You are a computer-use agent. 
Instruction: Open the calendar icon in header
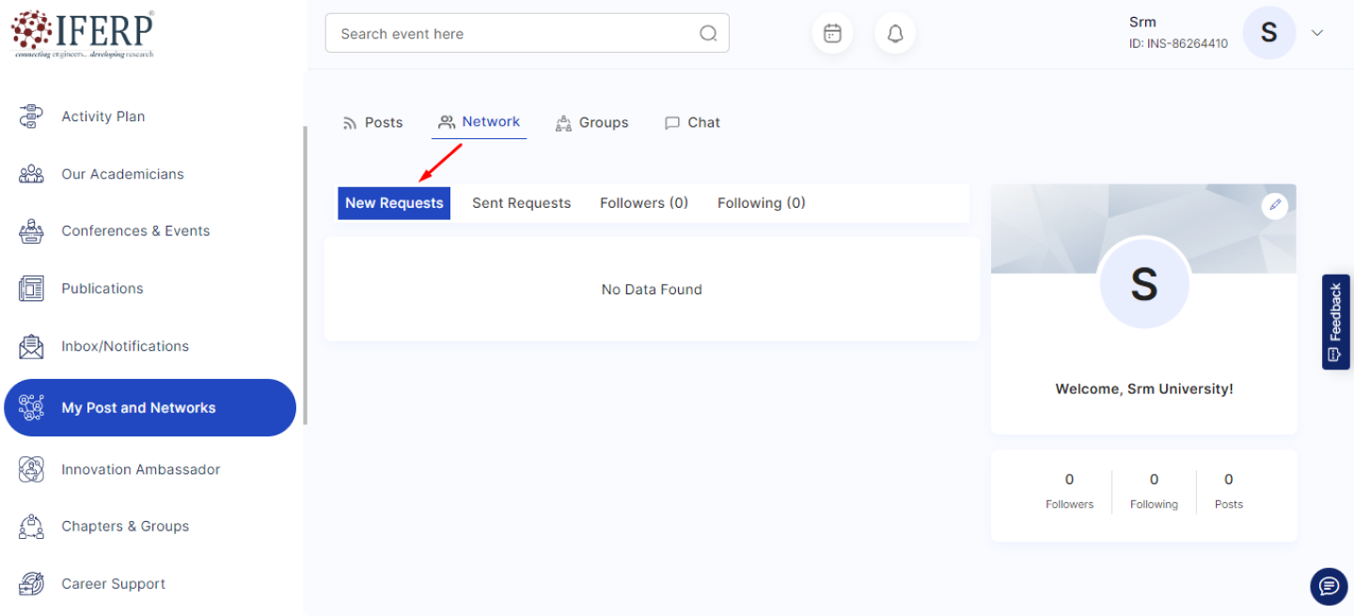pos(832,34)
